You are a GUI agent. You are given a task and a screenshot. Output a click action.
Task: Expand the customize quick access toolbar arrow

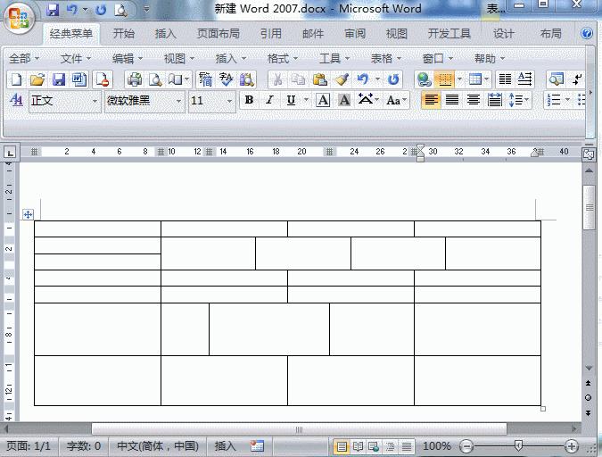point(146,9)
